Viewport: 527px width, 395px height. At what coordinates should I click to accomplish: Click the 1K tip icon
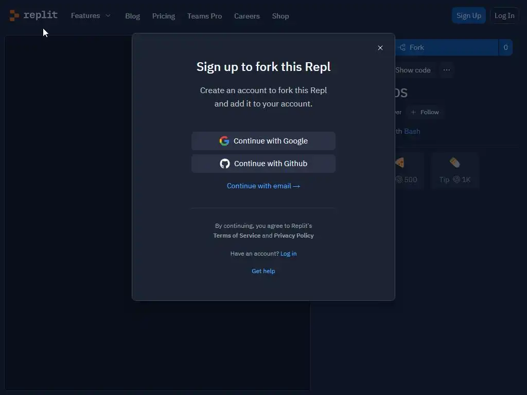click(455, 163)
